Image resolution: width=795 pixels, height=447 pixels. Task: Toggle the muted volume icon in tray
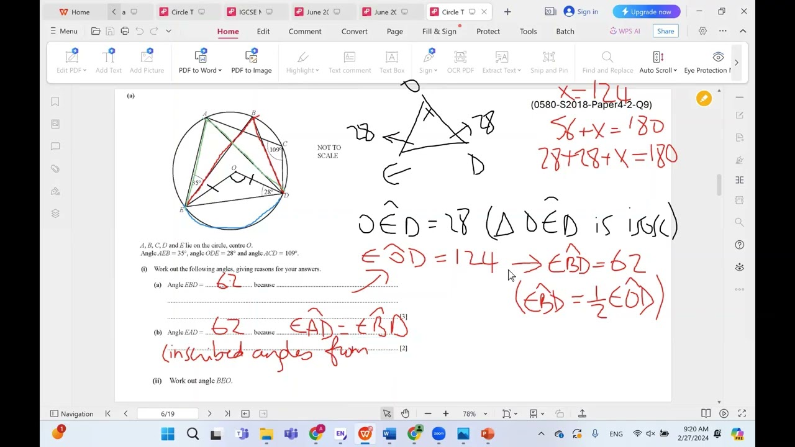(650, 434)
